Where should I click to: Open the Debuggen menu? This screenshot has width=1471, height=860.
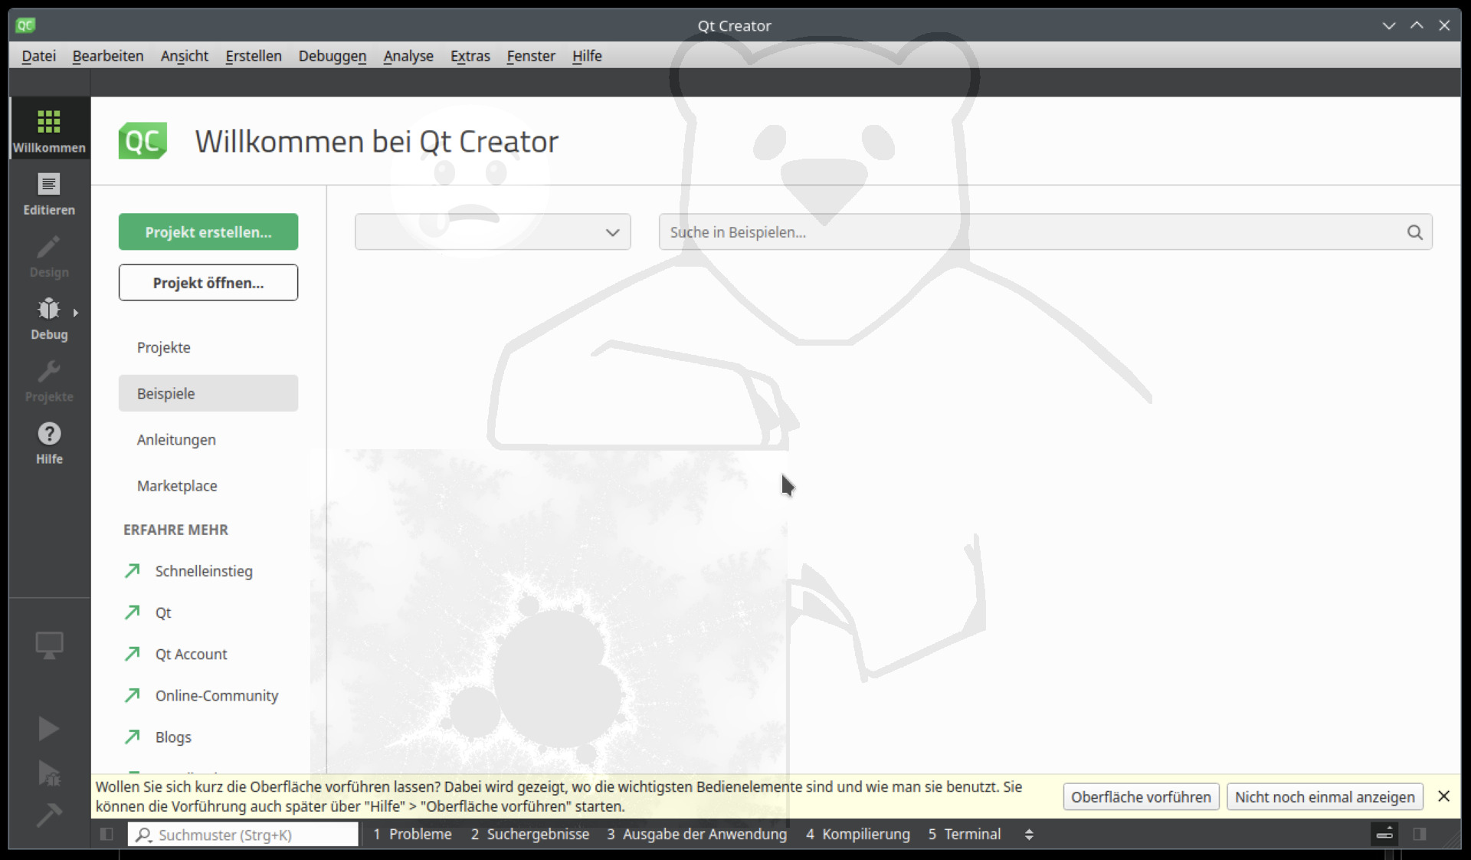tap(333, 56)
